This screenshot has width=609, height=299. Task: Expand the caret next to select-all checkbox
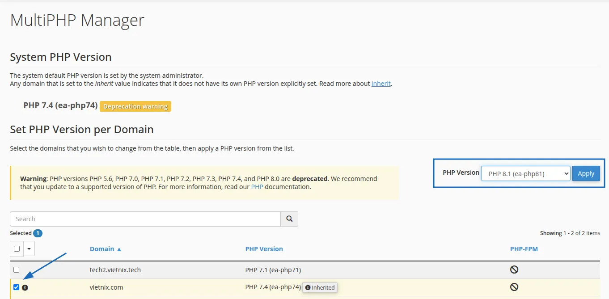pyautogui.click(x=29, y=249)
